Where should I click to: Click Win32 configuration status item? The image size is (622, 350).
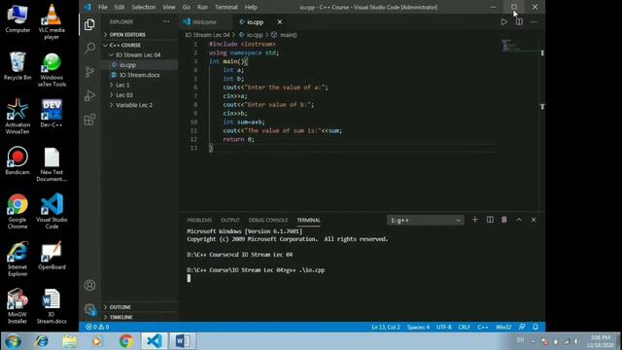(x=503, y=327)
